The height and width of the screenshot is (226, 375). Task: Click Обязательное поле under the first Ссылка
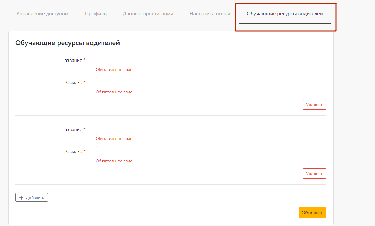pyautogui.click(x=114, y=92)
